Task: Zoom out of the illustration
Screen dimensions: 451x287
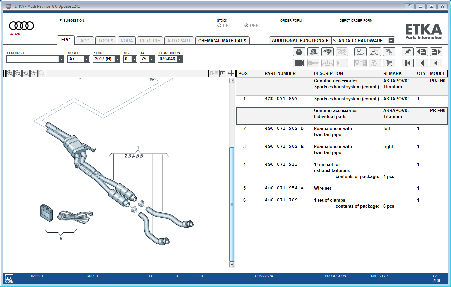Action: 18,73
